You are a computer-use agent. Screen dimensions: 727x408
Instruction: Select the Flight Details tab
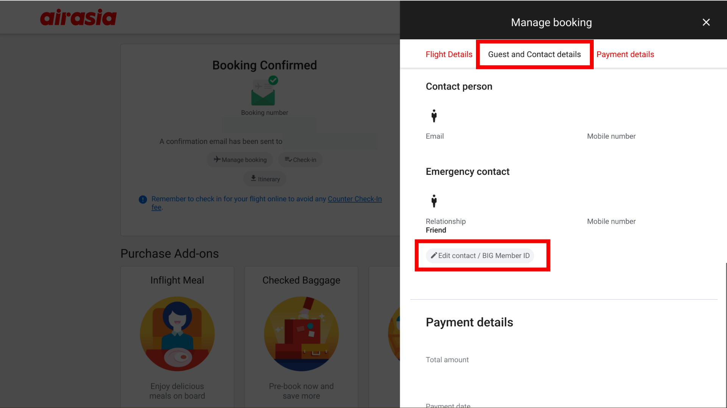coord(449,54)
